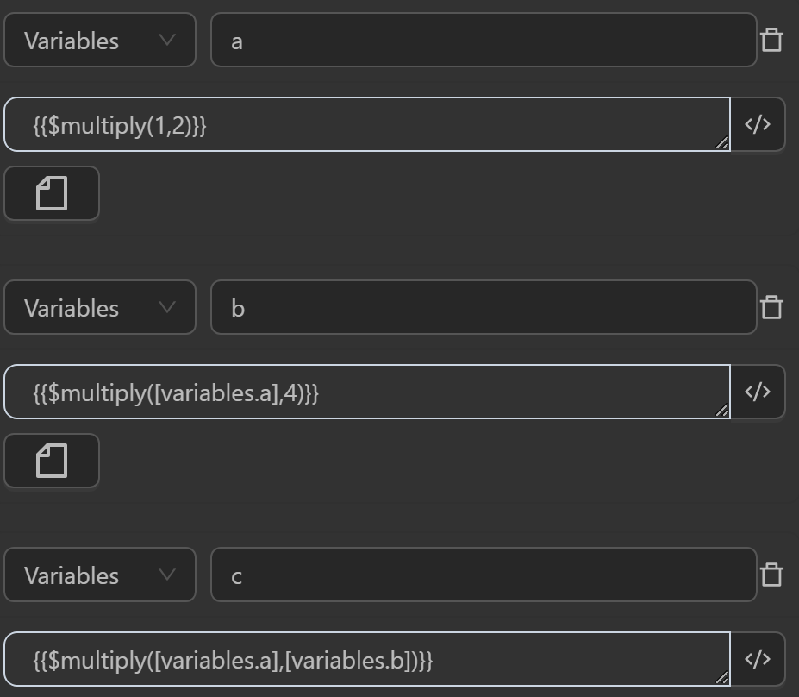Image resolution: width=799 pixels, height=697 pixels.
Task: Expand the Variables dropdown for variable b
Action: pos(100,308)
